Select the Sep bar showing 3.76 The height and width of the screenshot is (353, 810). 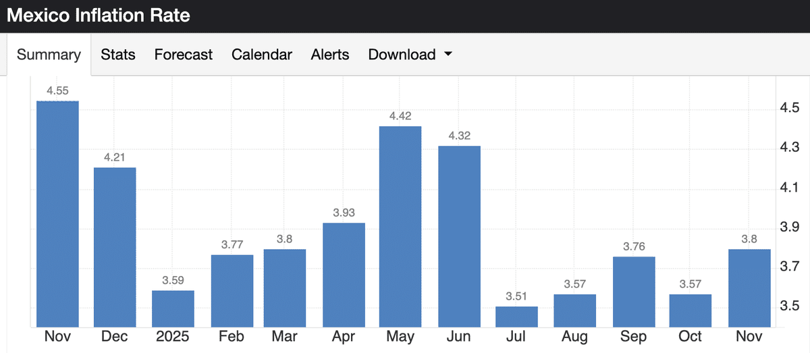point(633,292)
